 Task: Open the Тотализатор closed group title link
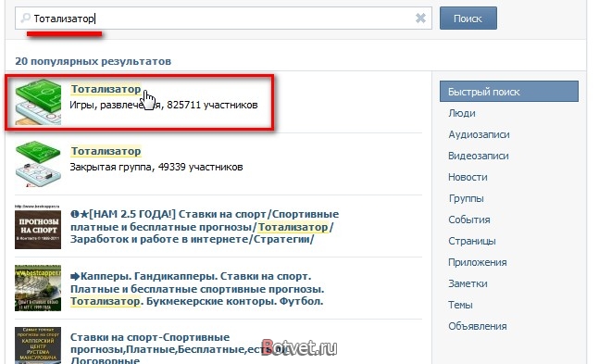tap(106, 151)
